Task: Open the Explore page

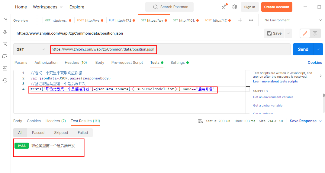Action: point(77,7)
